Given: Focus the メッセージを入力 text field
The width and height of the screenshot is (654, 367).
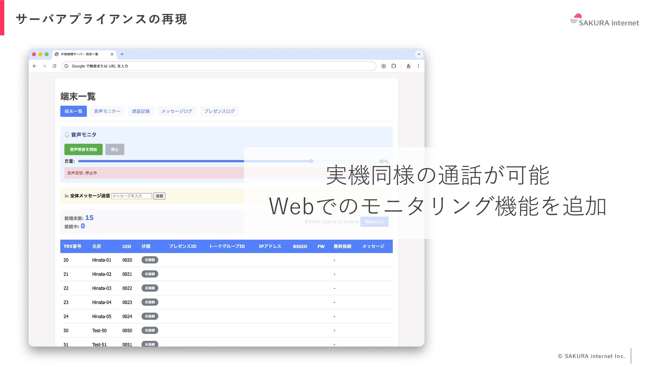Looking at the screenshot, I should (x=131, y=196).
